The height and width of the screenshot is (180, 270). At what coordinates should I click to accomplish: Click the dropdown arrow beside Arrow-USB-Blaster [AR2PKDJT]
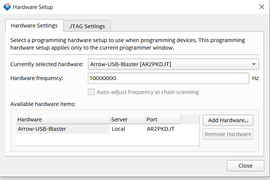tap(254, 64)
